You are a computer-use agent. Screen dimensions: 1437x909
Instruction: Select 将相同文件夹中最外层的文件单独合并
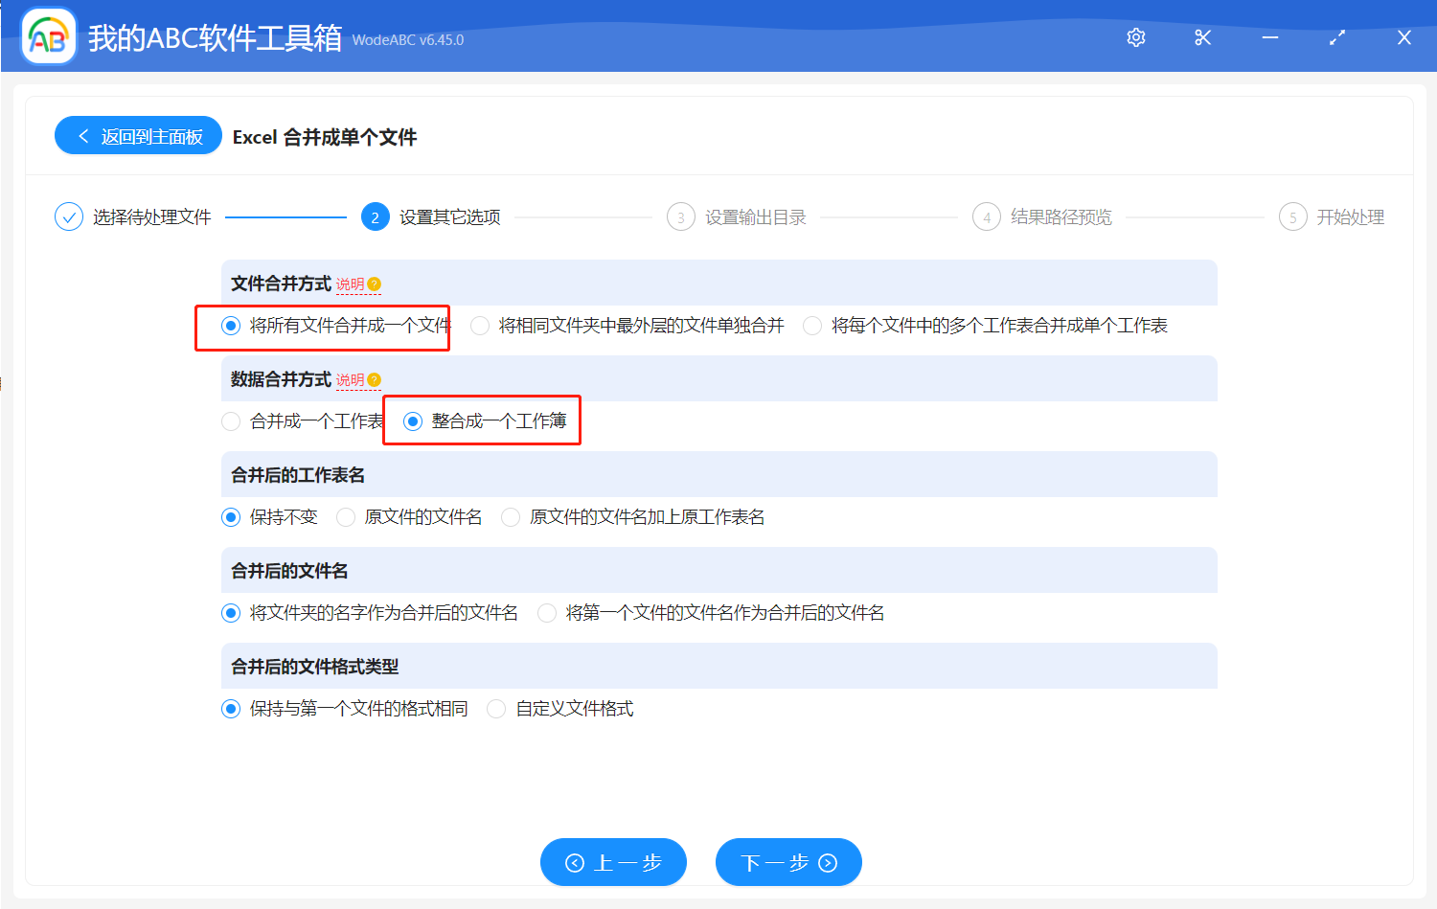point(479,325)
